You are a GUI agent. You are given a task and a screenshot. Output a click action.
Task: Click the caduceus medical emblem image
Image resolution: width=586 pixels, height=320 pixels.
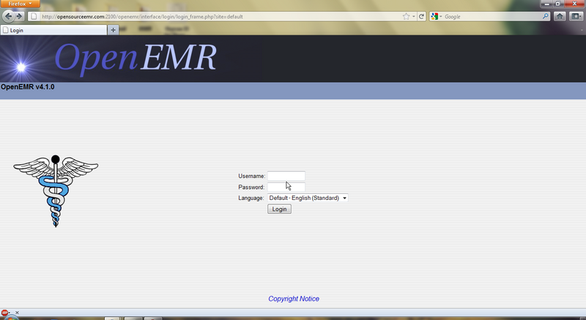pyautogui.click(x=56, y=191)
